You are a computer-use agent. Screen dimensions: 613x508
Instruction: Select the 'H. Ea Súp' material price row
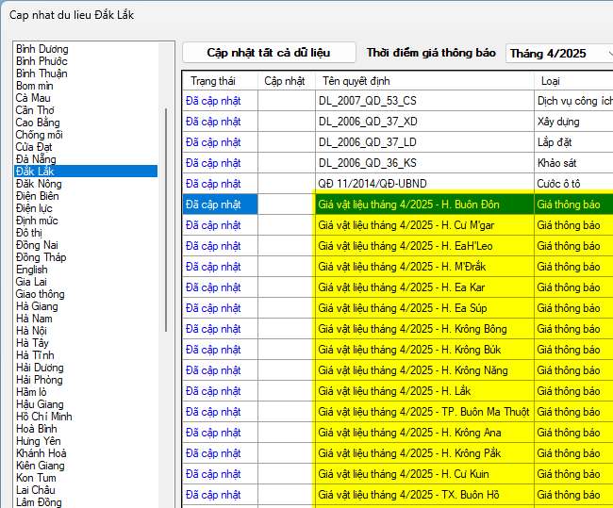coord(424,308)
